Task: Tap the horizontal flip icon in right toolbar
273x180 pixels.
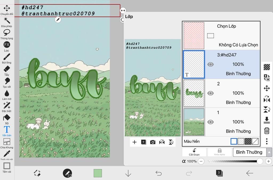Action: [267, 99]
